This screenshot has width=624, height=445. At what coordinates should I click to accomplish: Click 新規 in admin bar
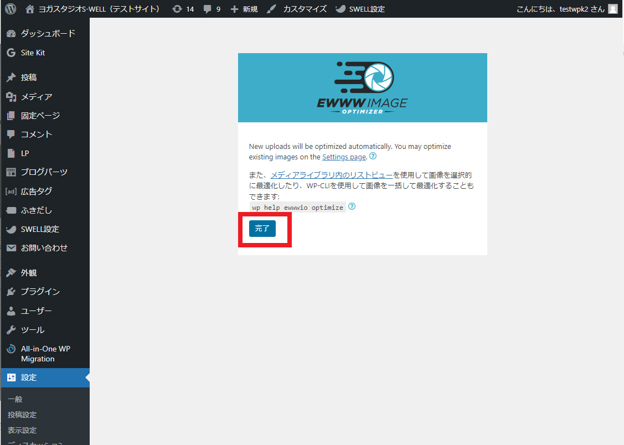tap(250, 9)
